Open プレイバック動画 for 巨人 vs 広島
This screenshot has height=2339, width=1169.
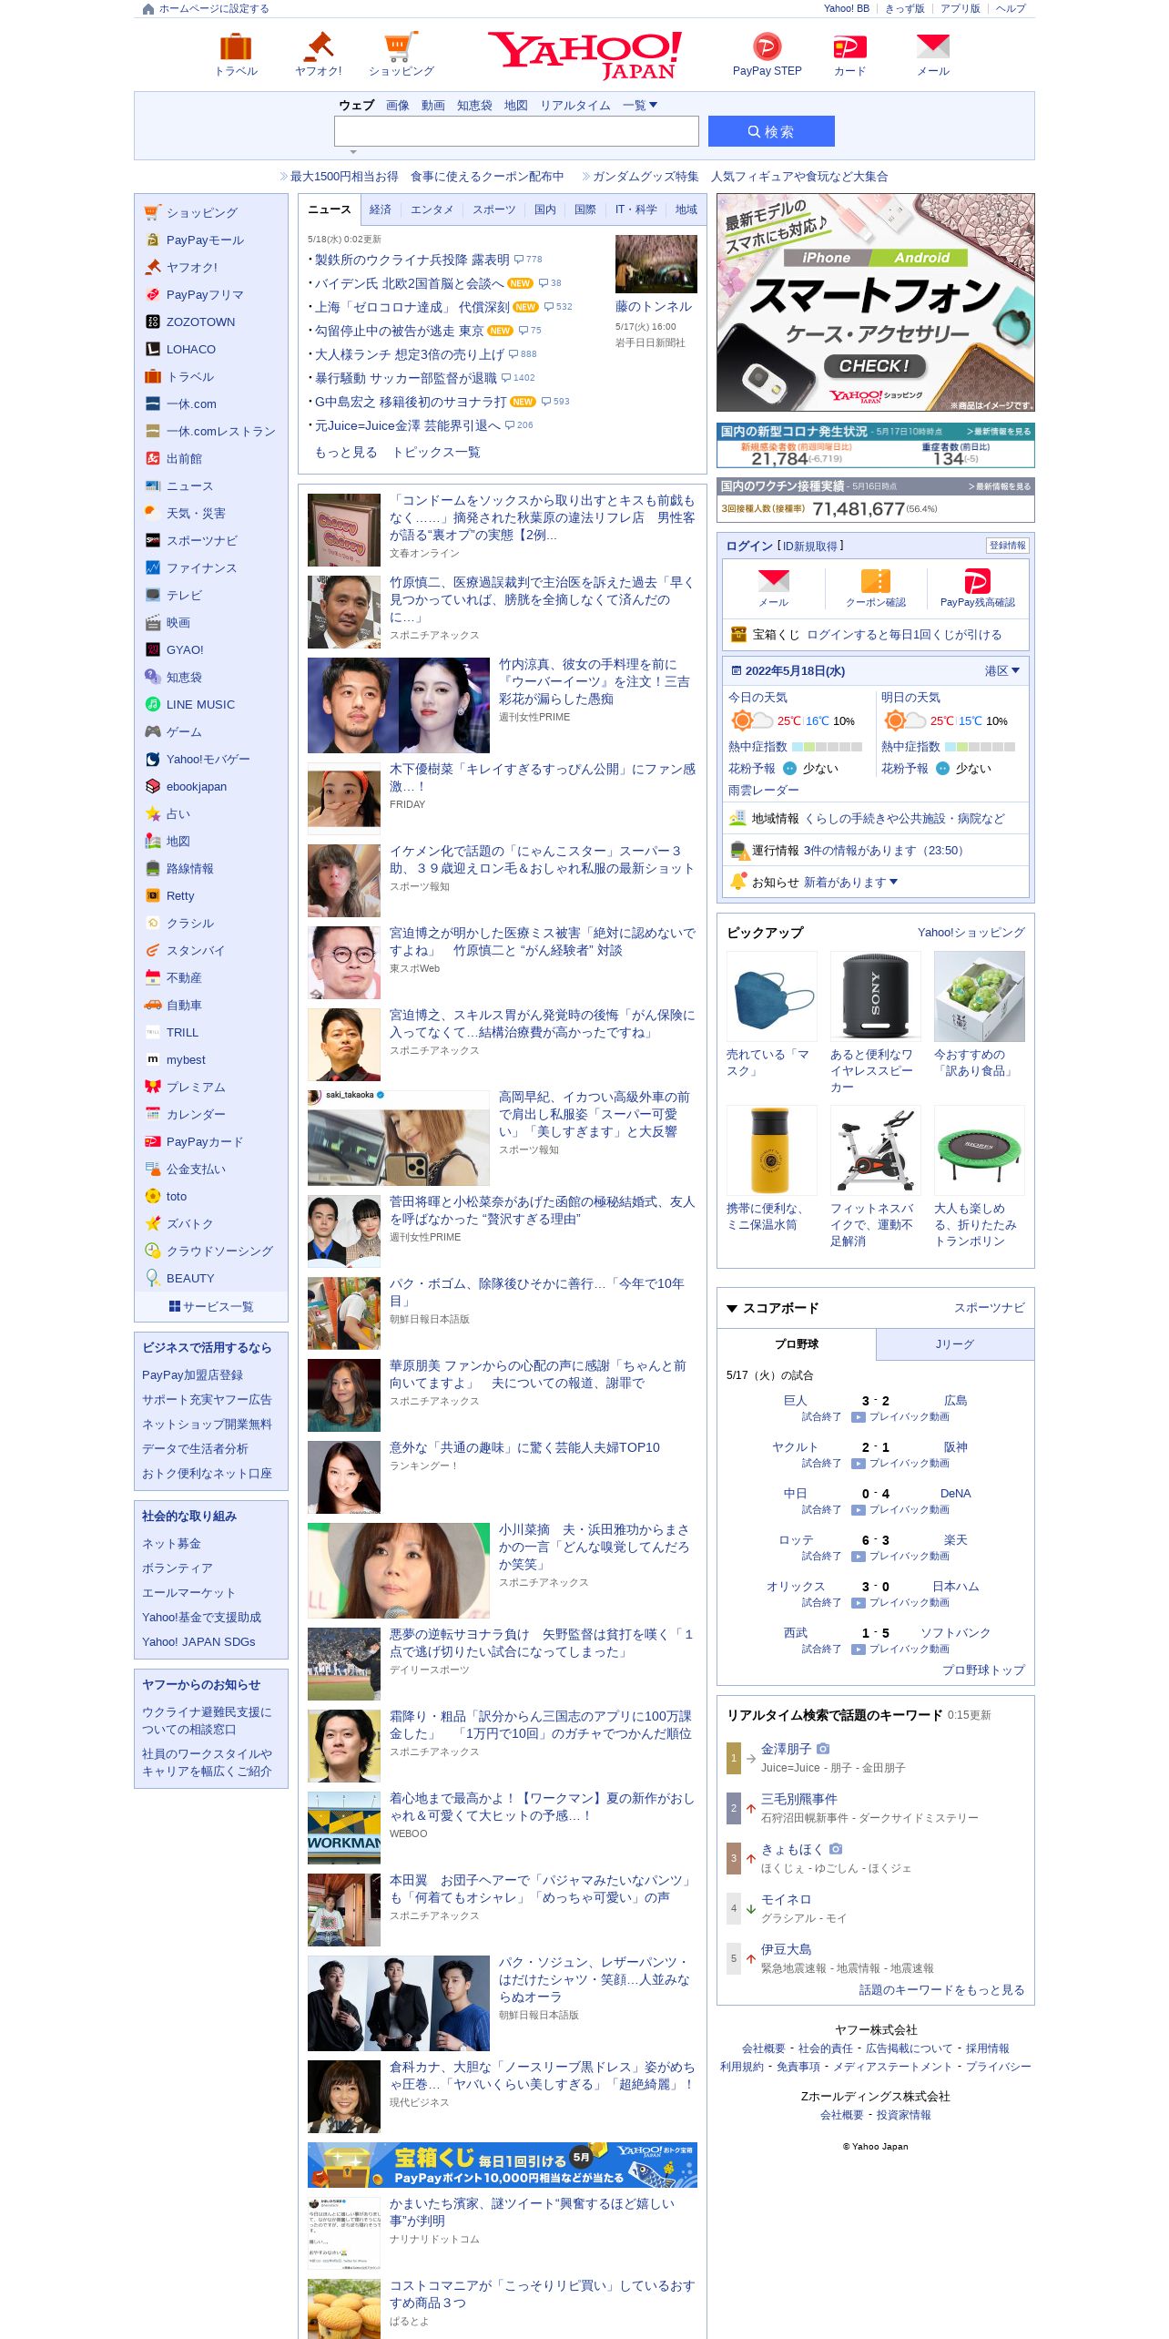[901, 1417]
